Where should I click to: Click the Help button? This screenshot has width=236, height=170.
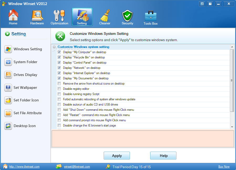tap(163, 156)
